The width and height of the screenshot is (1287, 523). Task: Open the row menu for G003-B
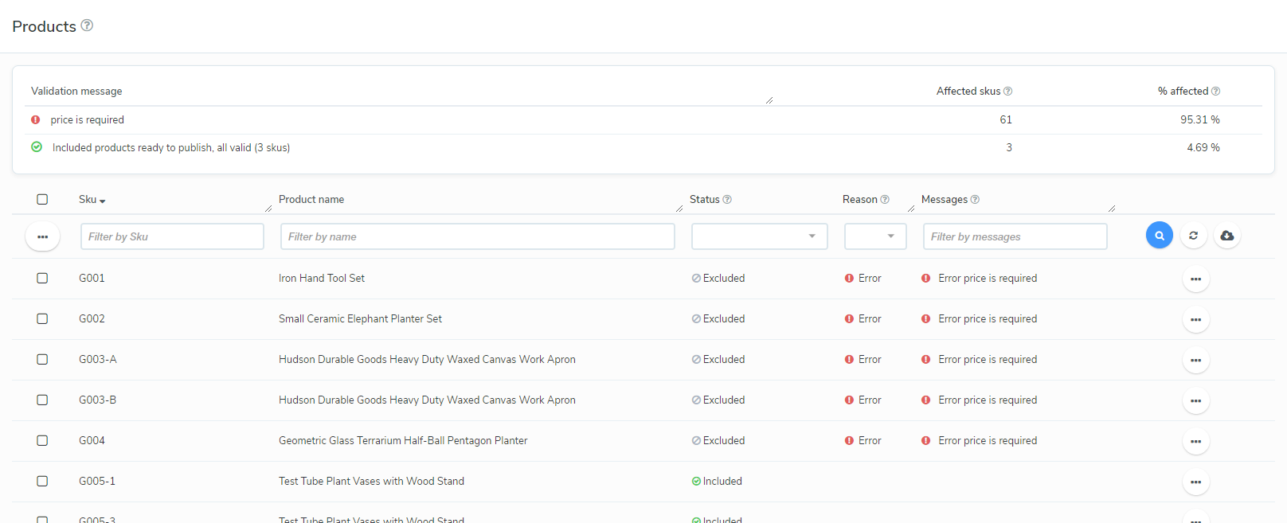pos(1195,401)
